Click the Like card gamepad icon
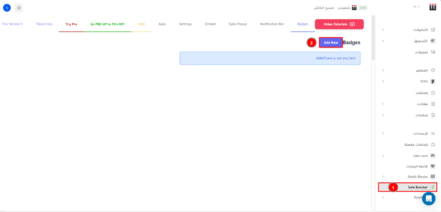 point(433,156)
